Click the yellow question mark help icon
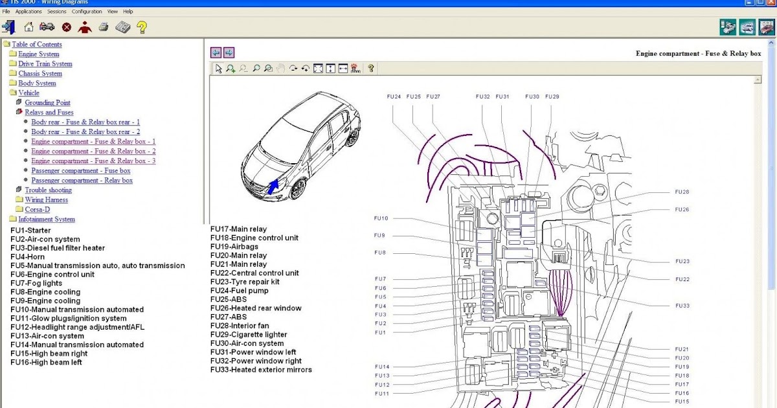The width and height of the screenshot is (777, 408). coord(142,27)
